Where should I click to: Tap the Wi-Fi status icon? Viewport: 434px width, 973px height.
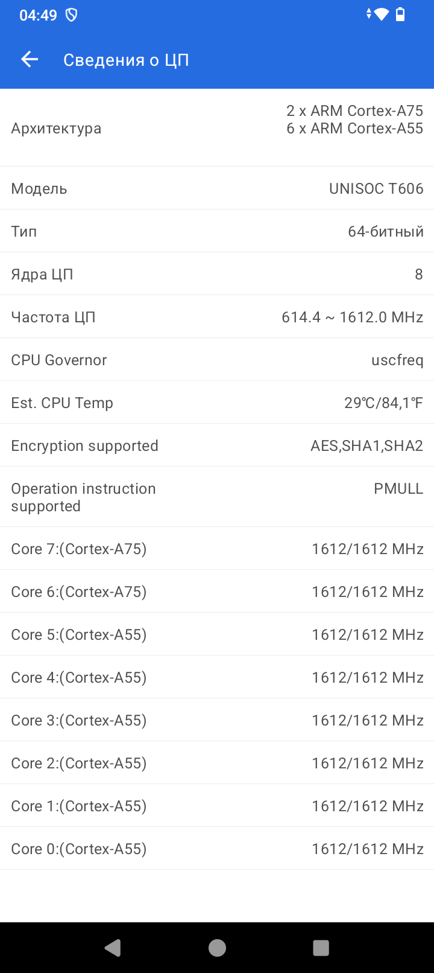pos(382,14)
